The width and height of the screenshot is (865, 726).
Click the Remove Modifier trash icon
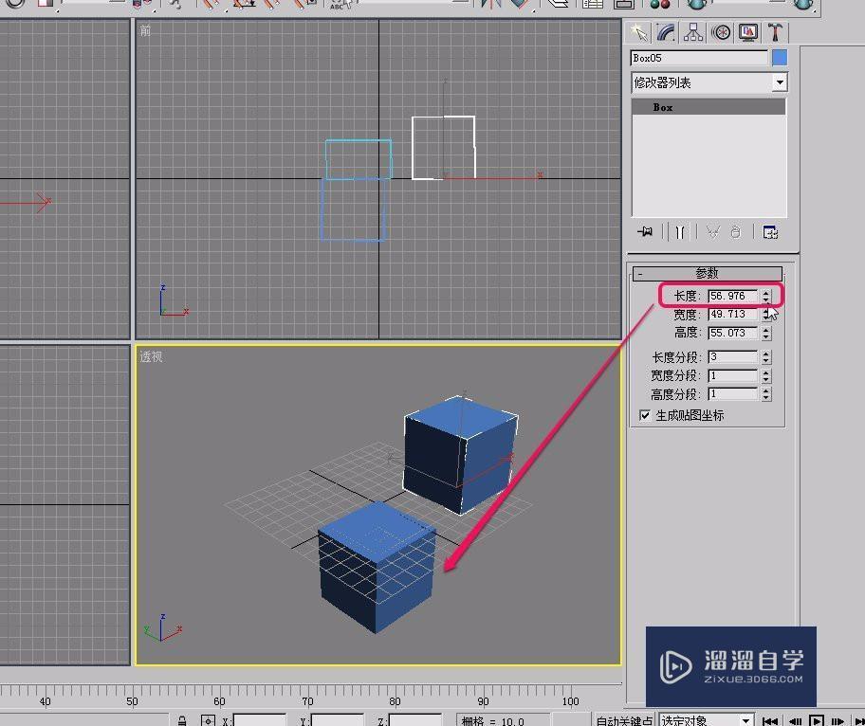[x=737, y=231]
